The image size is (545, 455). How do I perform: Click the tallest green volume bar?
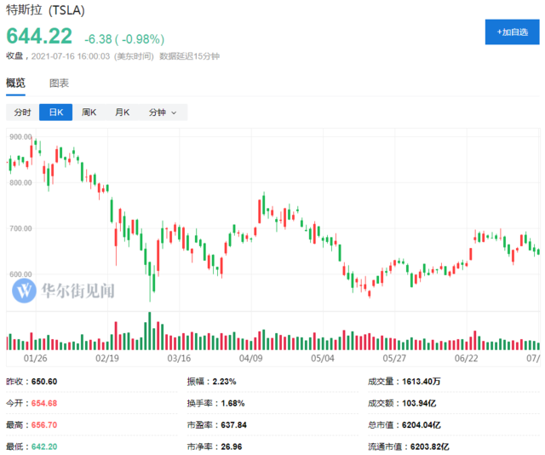[150, 331]
